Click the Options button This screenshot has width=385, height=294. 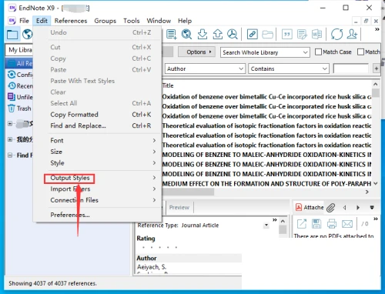click(x=196, y=52)
